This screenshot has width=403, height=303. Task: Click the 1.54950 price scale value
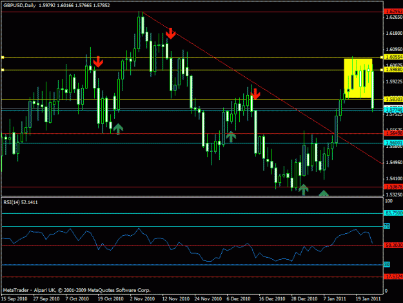(x=394, y=162)
